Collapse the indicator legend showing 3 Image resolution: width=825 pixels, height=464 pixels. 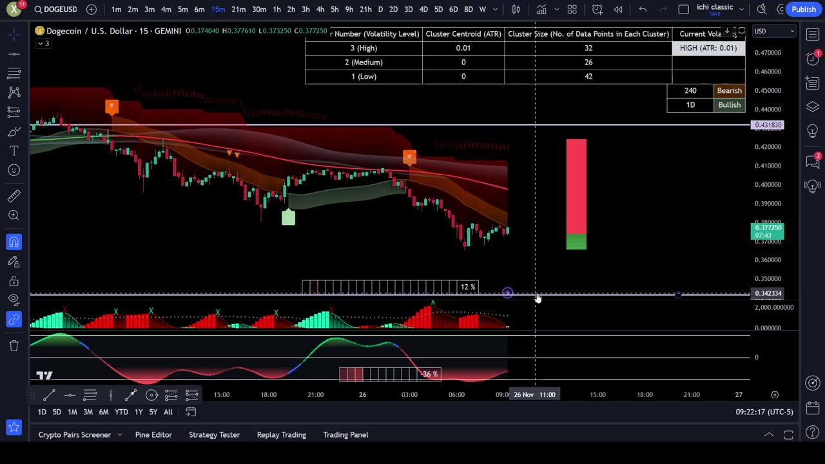click(x=44, y=43)
